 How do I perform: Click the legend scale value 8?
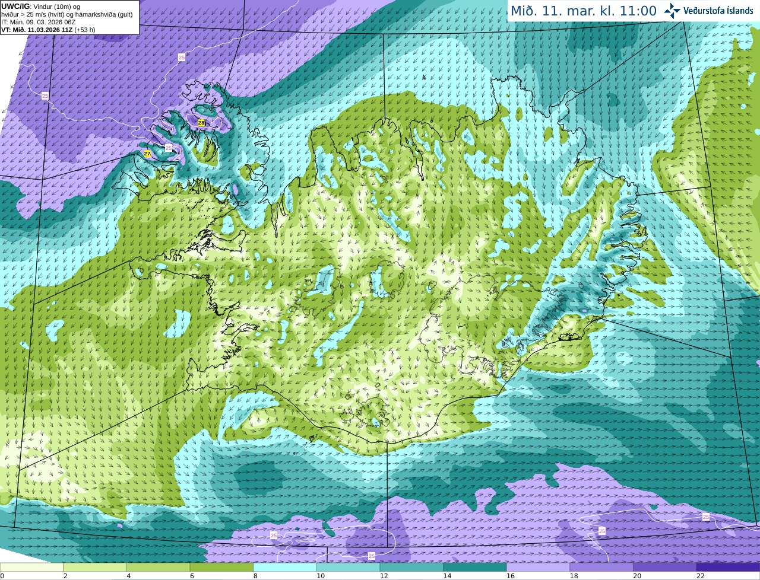(255, 576)
